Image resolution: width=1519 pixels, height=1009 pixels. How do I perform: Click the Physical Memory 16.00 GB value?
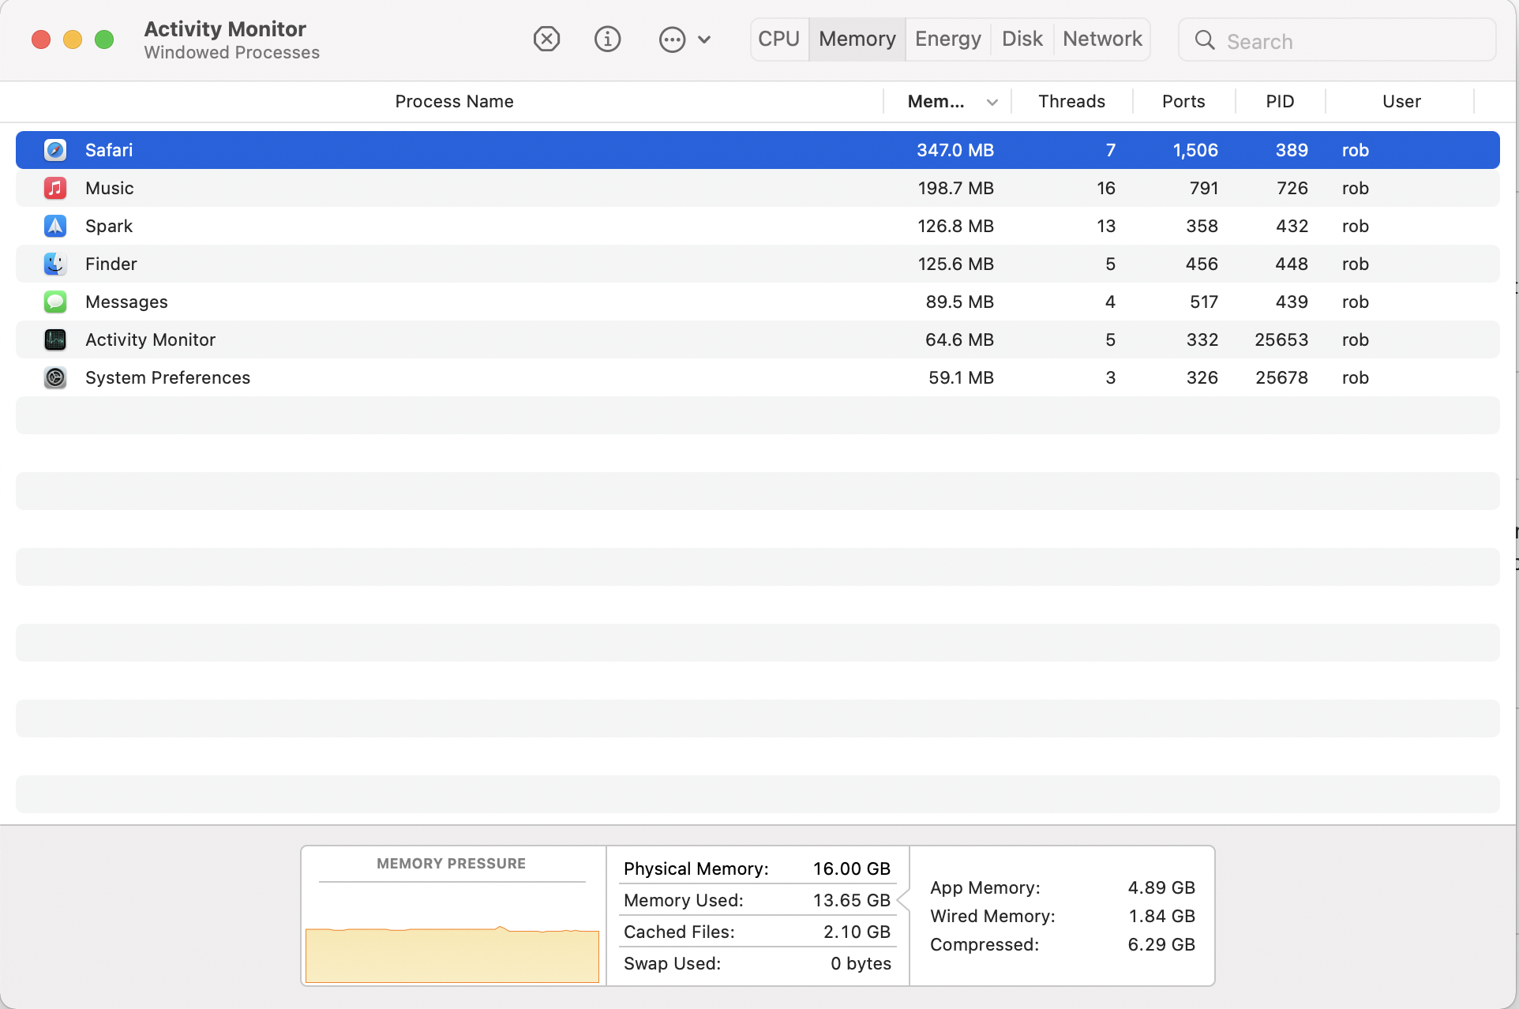pyautogui.click(x=852, y=868)
